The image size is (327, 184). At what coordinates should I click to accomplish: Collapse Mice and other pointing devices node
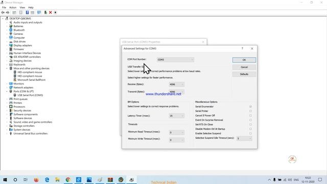(x=7, y=68)
